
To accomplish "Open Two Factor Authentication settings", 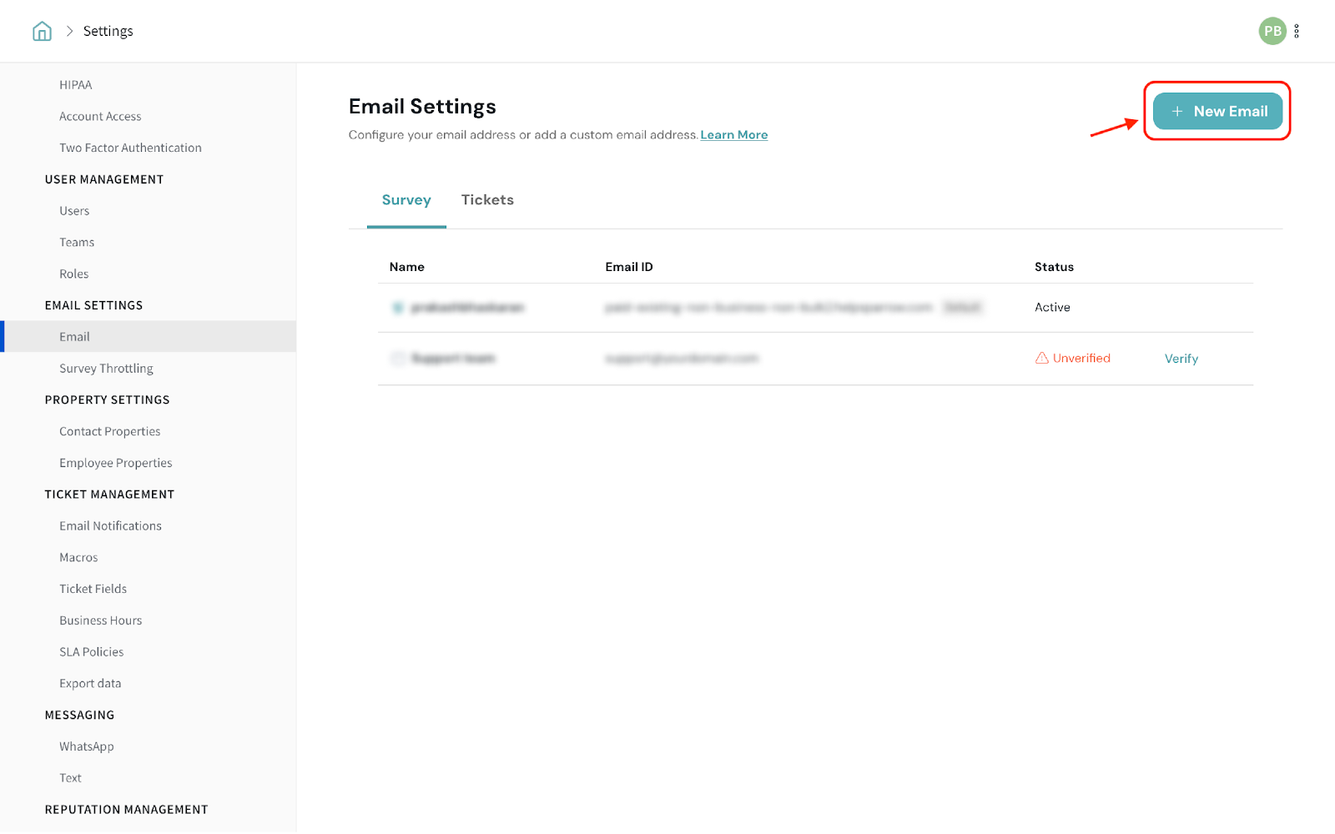I will click(130, 148).
